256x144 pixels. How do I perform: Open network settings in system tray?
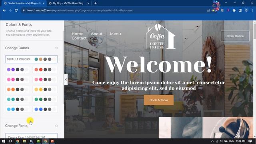coord(217,141)
